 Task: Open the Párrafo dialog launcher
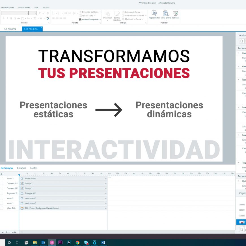coord(100,23)
